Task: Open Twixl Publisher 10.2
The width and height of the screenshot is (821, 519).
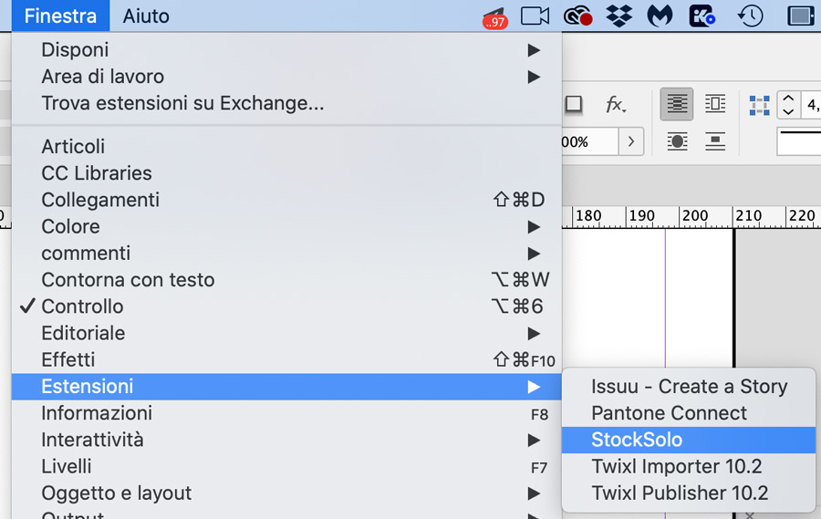Action: (x=689, y=493)
